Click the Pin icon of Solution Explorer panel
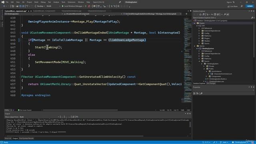 pyautogui.click(x=252, y=11)
